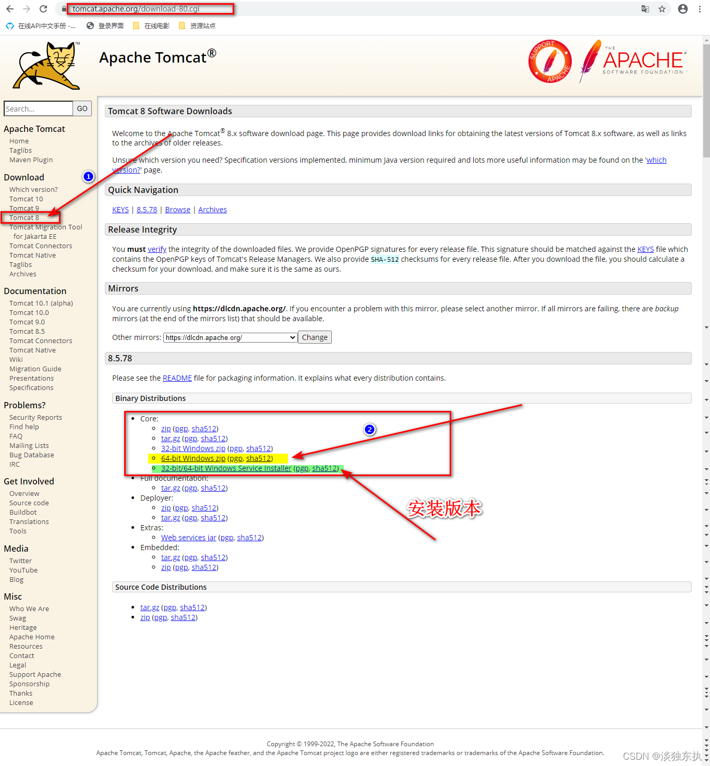710x766 pixels.
Task: Open 登录界面 bookmark
Action: click(105, 26)
